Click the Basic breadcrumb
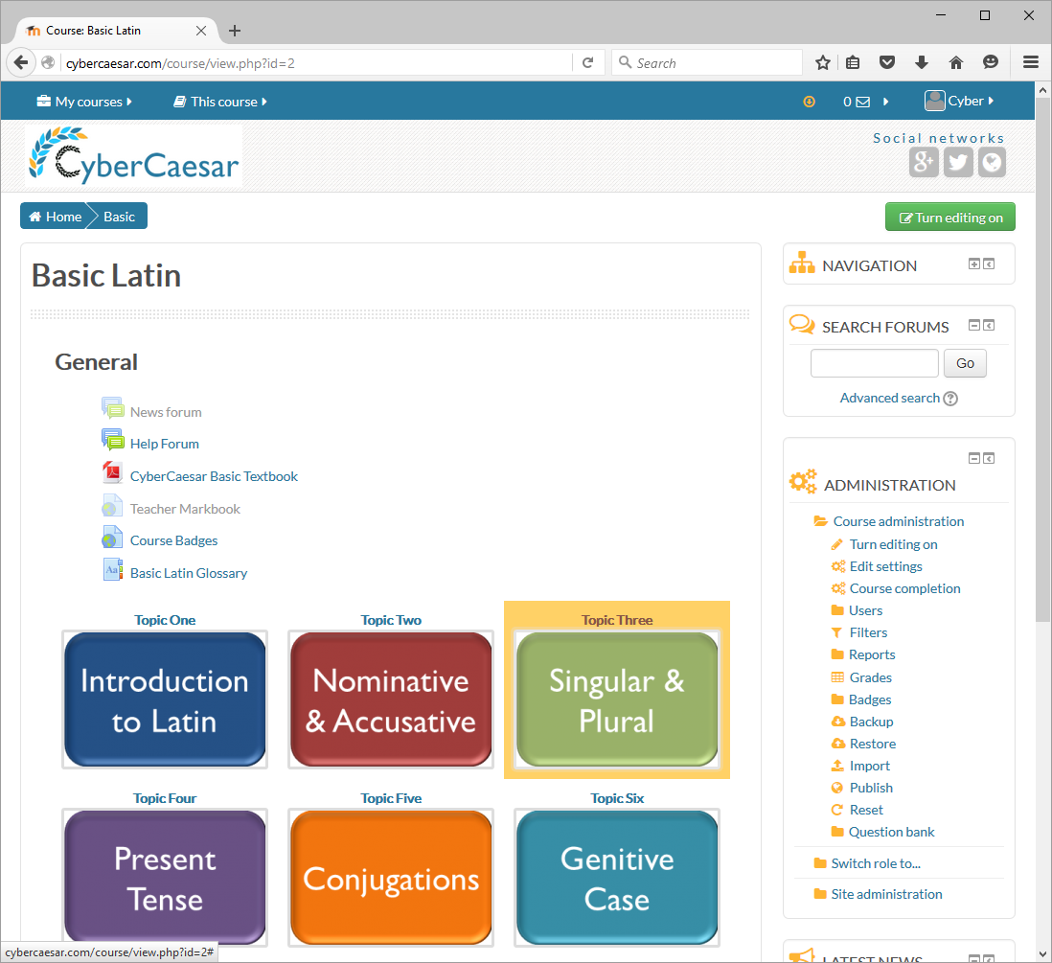The image size is (1052, 963). pos(119,217)
